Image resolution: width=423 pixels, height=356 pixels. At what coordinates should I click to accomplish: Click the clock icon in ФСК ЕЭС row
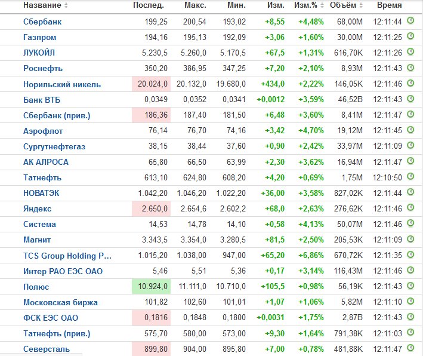click(x=410, y=317)
